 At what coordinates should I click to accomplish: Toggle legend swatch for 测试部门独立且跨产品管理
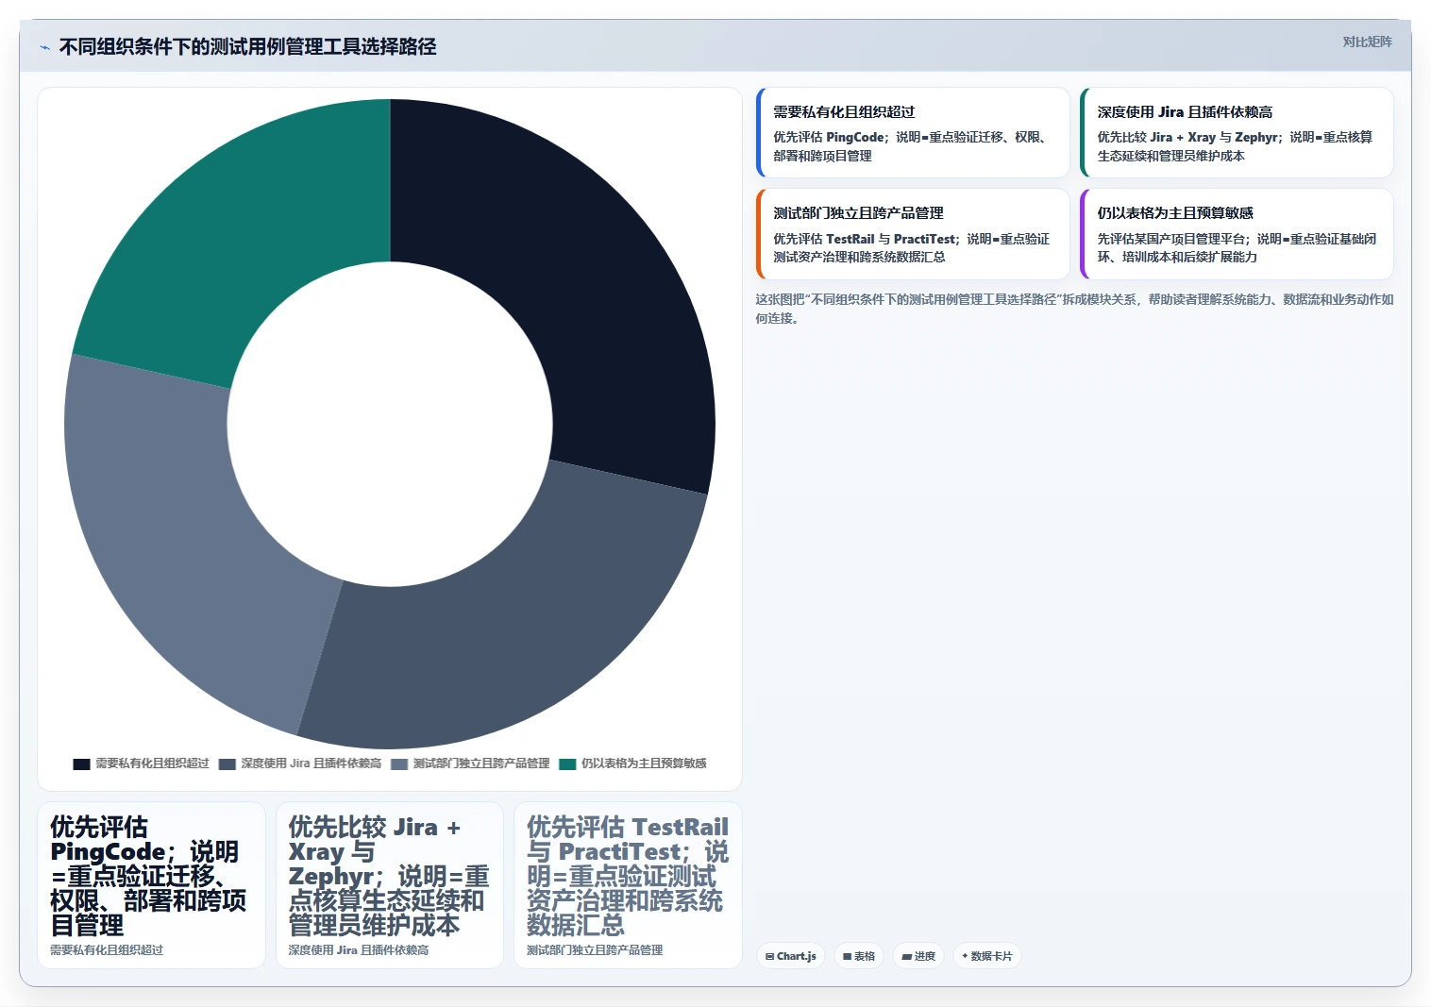(399, 764)
